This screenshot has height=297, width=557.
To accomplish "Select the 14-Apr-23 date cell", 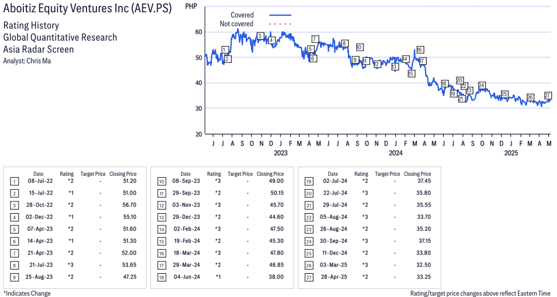I will tap(40, 241).
